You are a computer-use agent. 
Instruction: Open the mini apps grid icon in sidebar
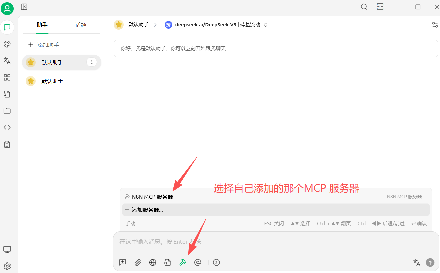7,77
